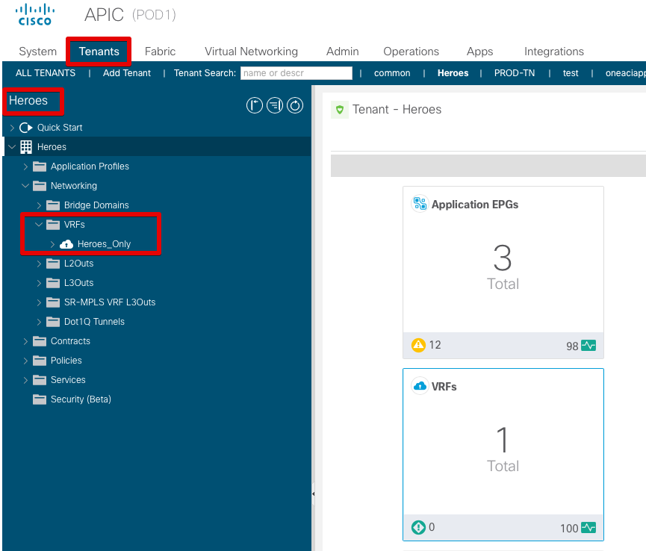Screen dimensions: 646x551
Task: Open the common tenant link
Action: 392,73
